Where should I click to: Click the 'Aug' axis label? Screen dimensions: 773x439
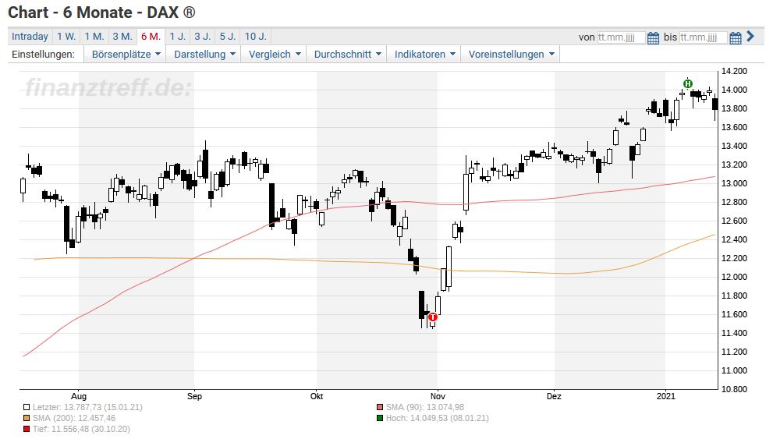(x=78, y=396)
